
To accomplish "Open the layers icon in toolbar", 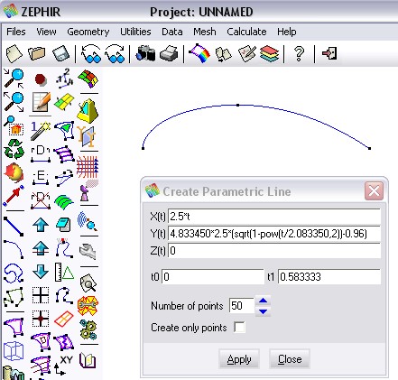I will click(270, 54).
